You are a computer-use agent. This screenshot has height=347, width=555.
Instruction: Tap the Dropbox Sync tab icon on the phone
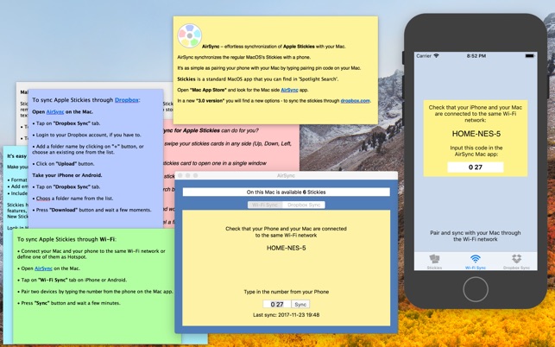pyautogui.click(x=516, y=259)
